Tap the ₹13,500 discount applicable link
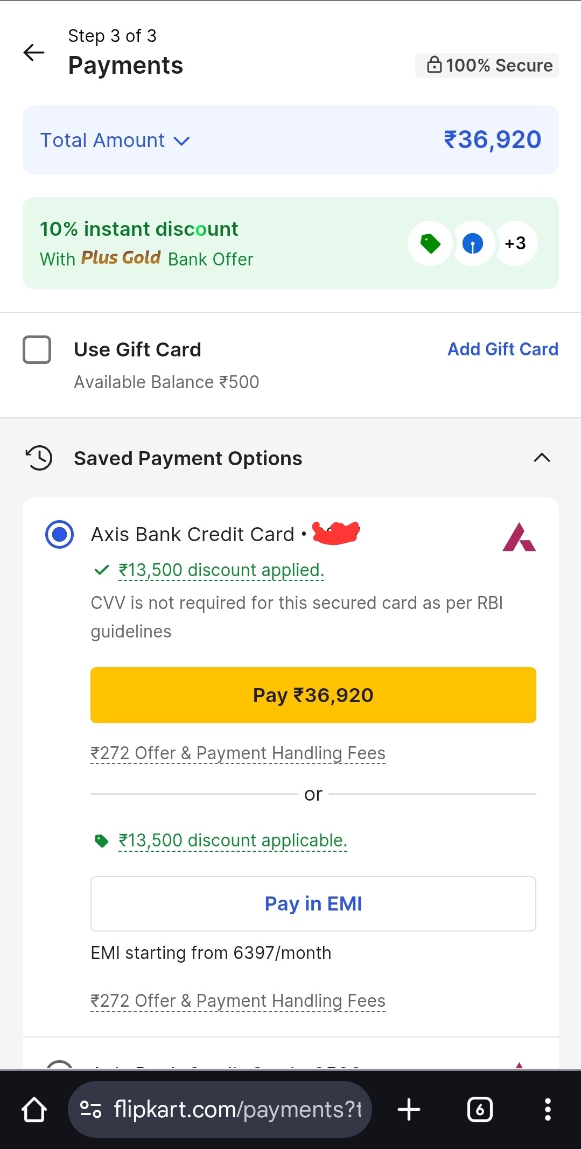This screenshot has width=581, height=1149. click(x=233, y=840)
